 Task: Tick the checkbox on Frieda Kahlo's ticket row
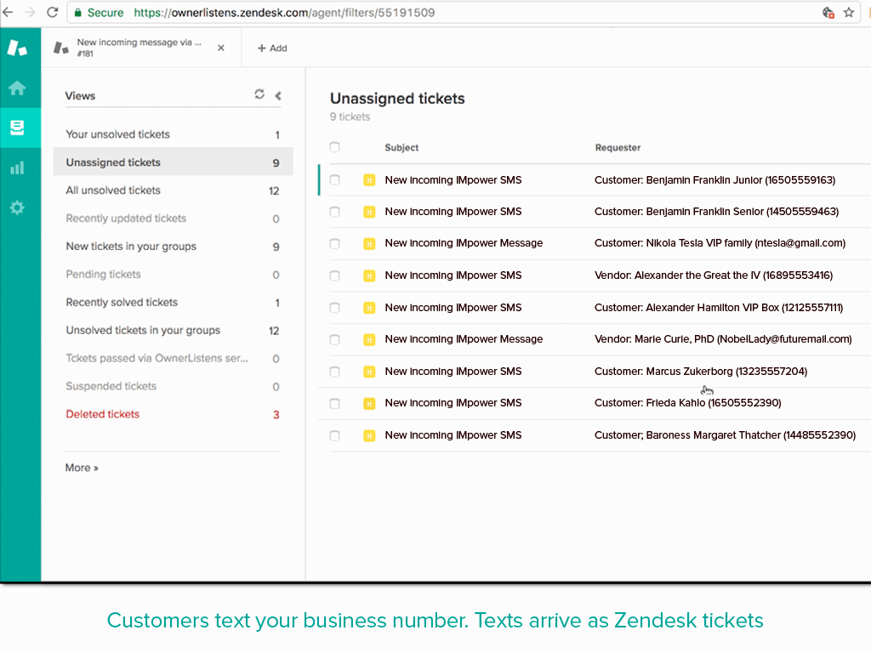pos(334,403)
